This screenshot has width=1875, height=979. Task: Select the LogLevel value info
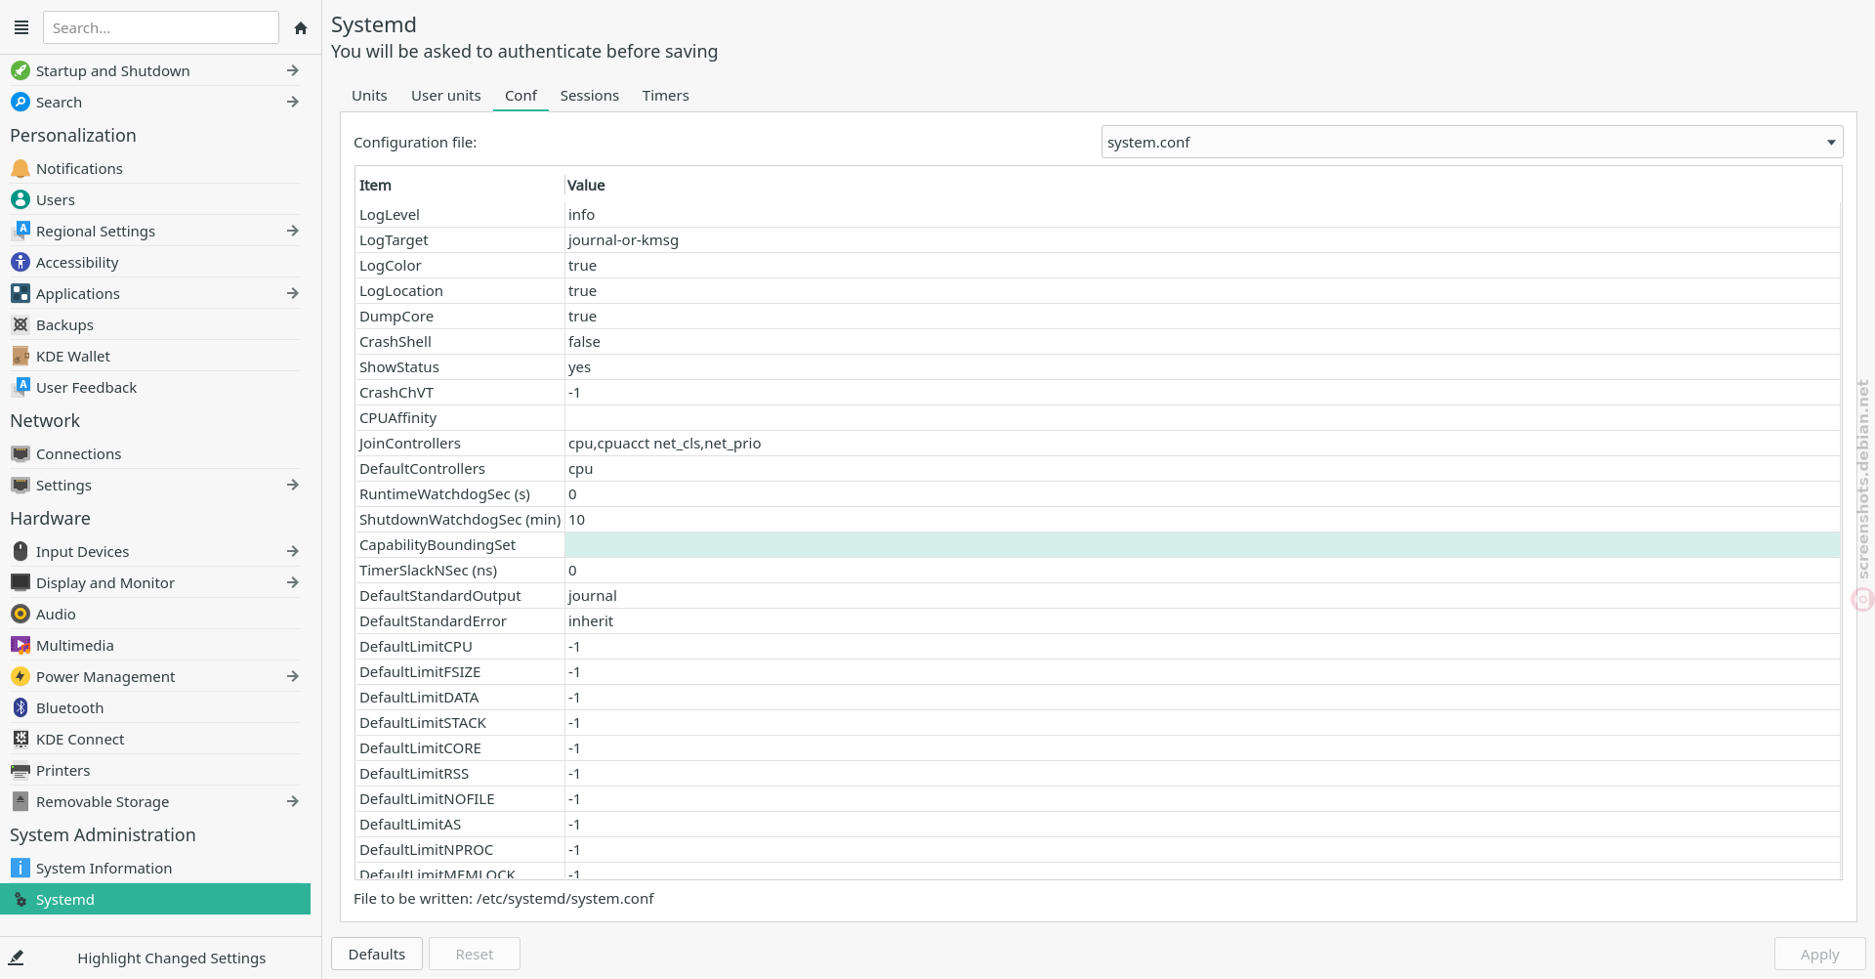coord(581,215)
